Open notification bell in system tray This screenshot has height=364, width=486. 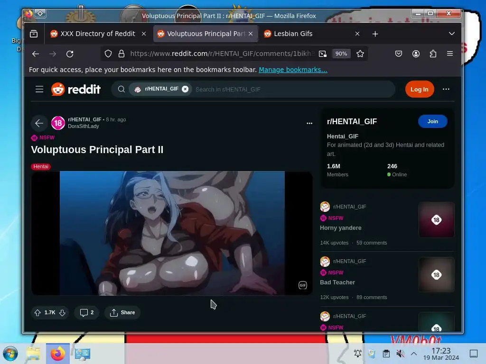click(358, 354)
